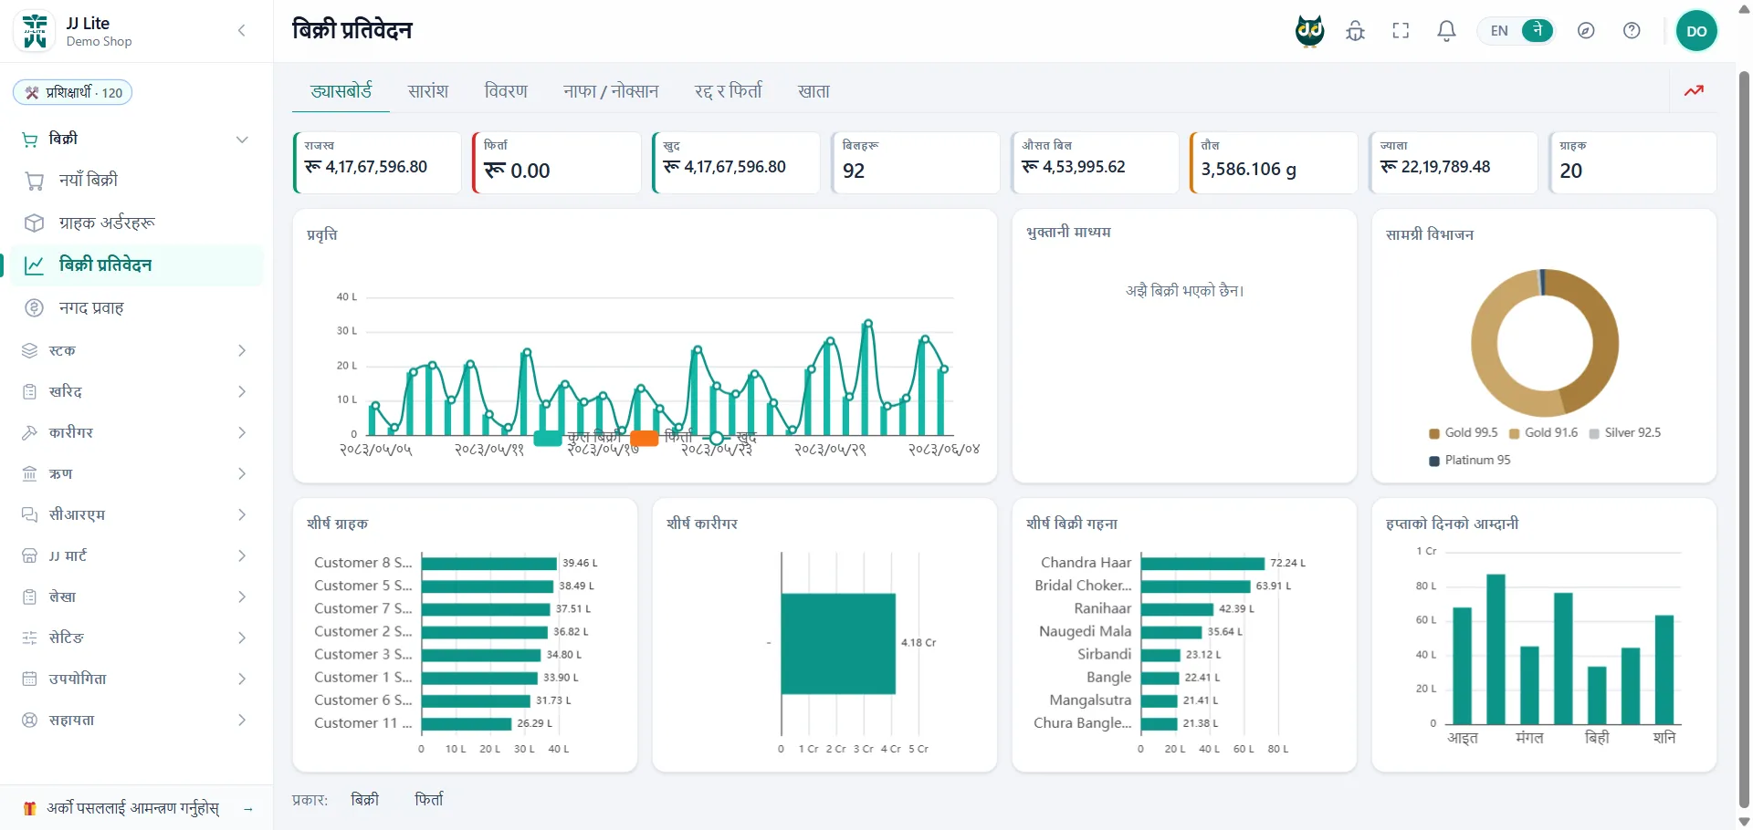Expand the JJ मार्ट sidebar menu

coord(242,555)
